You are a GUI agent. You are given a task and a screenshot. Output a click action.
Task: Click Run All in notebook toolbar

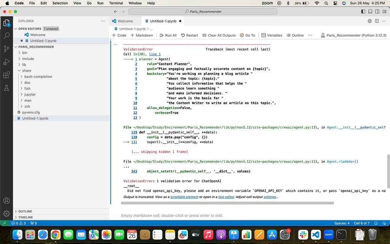168,35
